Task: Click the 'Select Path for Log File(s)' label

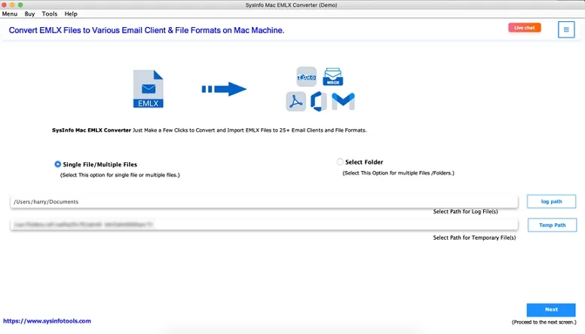Action: [465, 212]
